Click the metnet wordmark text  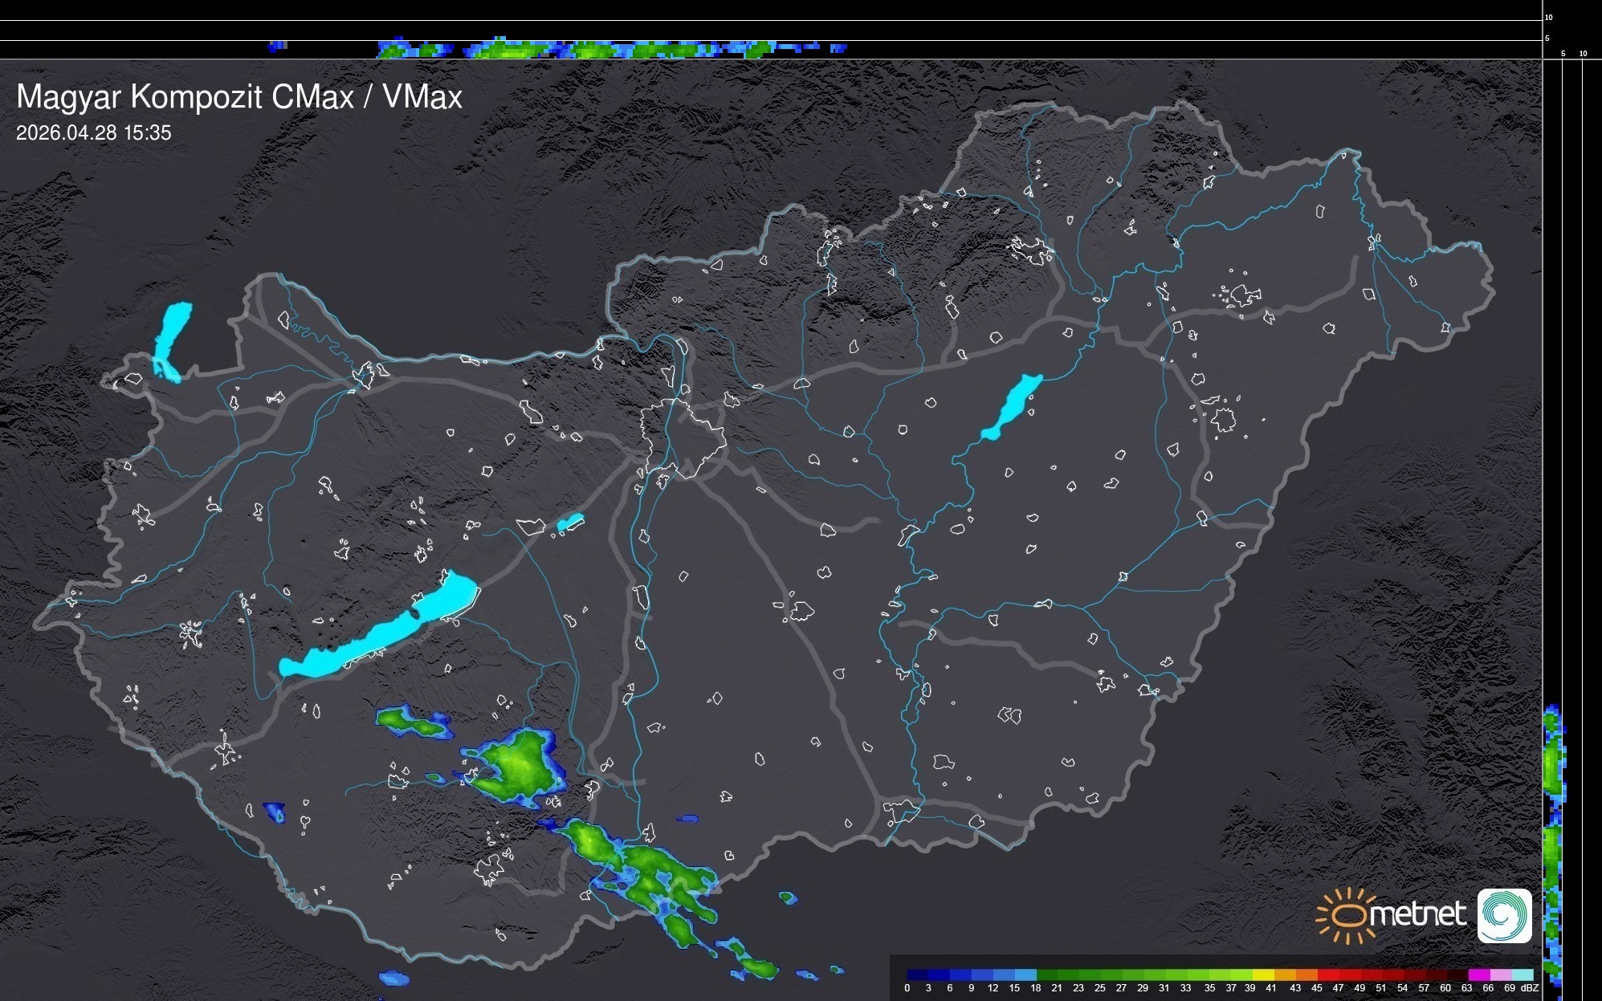(1417, 915)
